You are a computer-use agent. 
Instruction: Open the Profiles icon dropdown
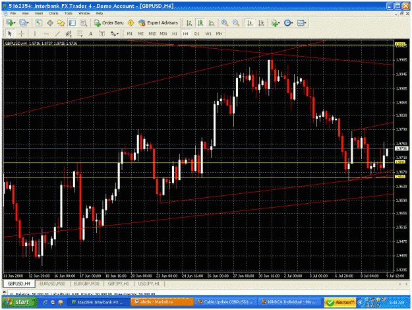click(x=24, y=23)
